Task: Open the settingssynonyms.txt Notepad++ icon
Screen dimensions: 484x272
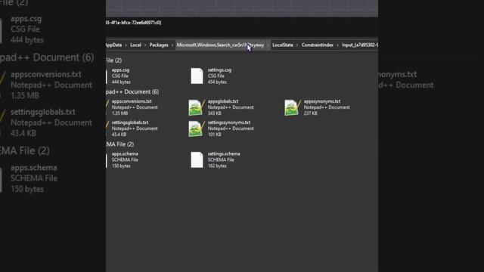Action: [197, 128]
